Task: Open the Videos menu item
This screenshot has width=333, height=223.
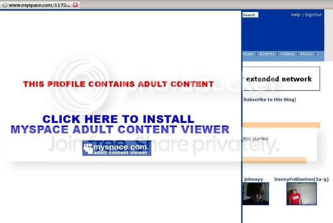Action: click(x=287, y=54)
